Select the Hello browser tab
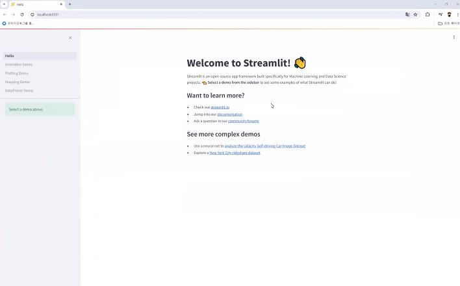 click(x=37, y=5)
